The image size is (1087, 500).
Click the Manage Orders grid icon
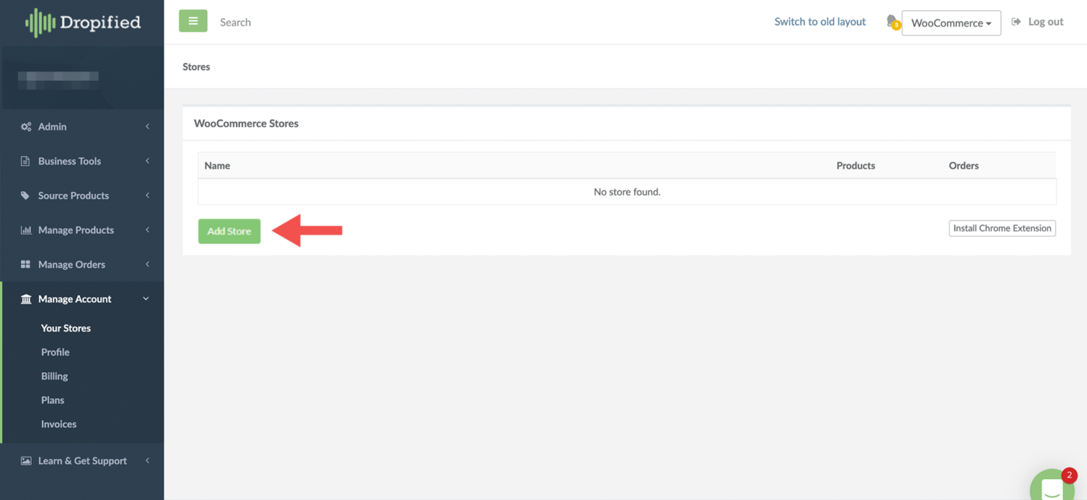click(26, 264)
